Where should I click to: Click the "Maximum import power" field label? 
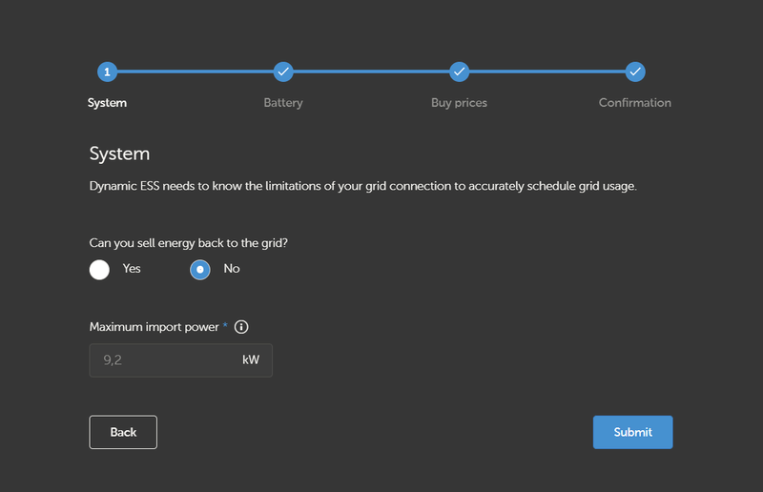point(155,327)
